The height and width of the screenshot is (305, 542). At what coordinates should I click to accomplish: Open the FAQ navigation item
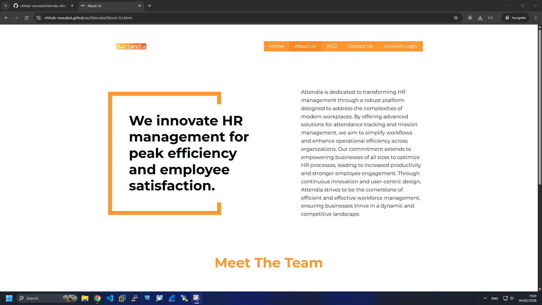coord(332,46)
